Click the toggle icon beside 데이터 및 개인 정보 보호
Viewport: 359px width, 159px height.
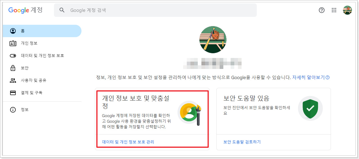(x=13, y=56)
